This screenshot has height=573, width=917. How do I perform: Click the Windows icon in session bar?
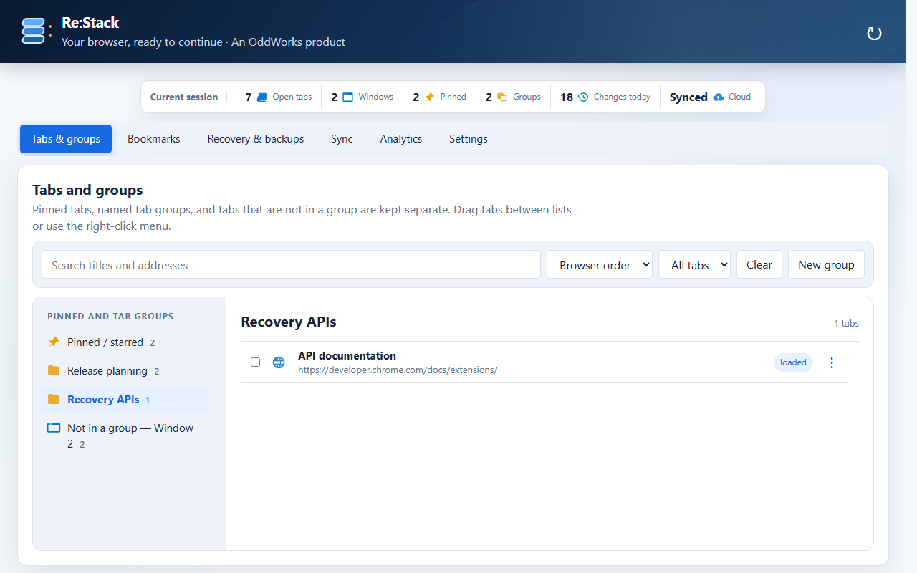click(347, 97)
